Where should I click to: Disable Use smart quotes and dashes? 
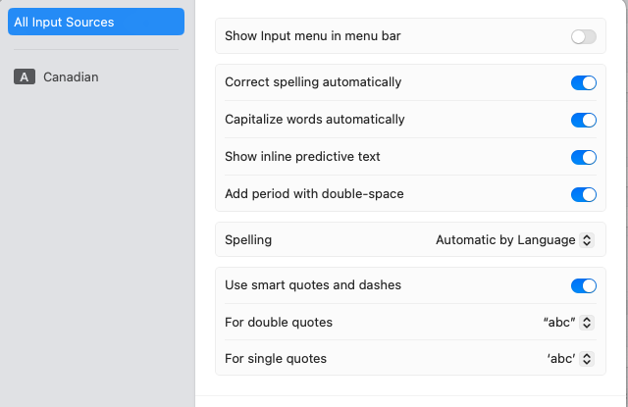point(583,285)
